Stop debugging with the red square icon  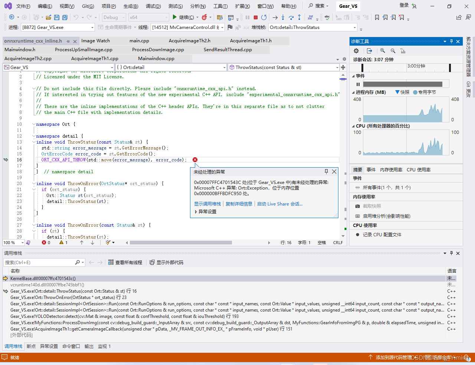pos(255,17)
